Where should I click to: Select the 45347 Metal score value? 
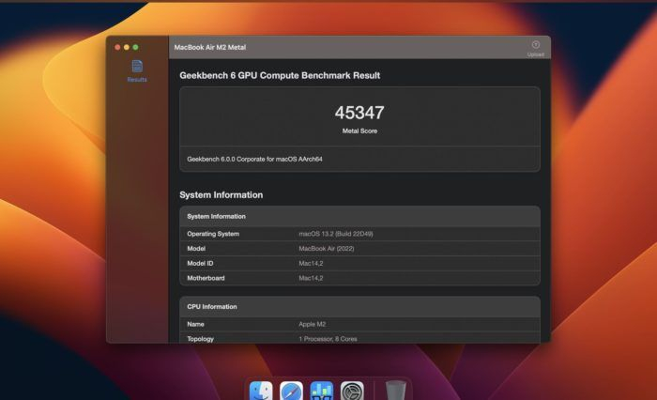(x=359, y=113)
